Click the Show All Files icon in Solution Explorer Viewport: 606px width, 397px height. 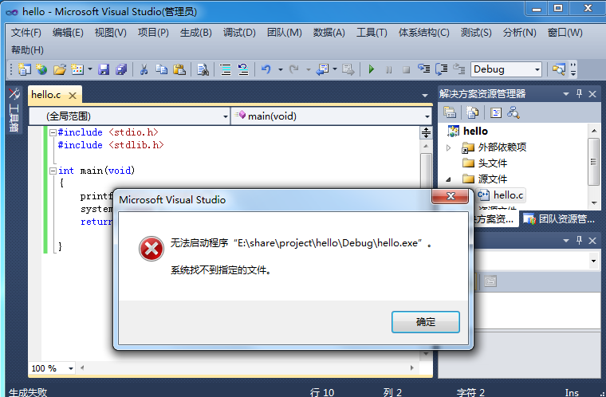[x=472, y=112]
